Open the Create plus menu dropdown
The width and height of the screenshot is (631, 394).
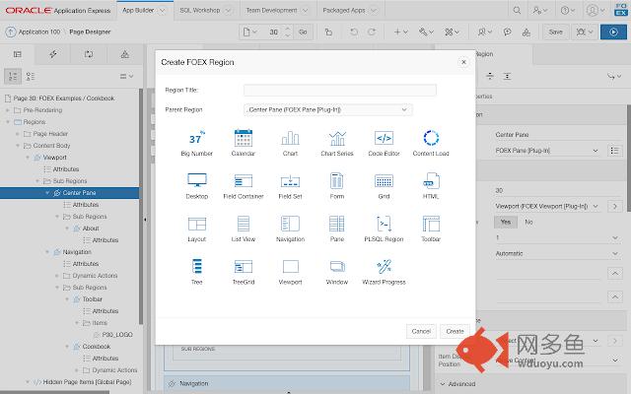(401, 32)
